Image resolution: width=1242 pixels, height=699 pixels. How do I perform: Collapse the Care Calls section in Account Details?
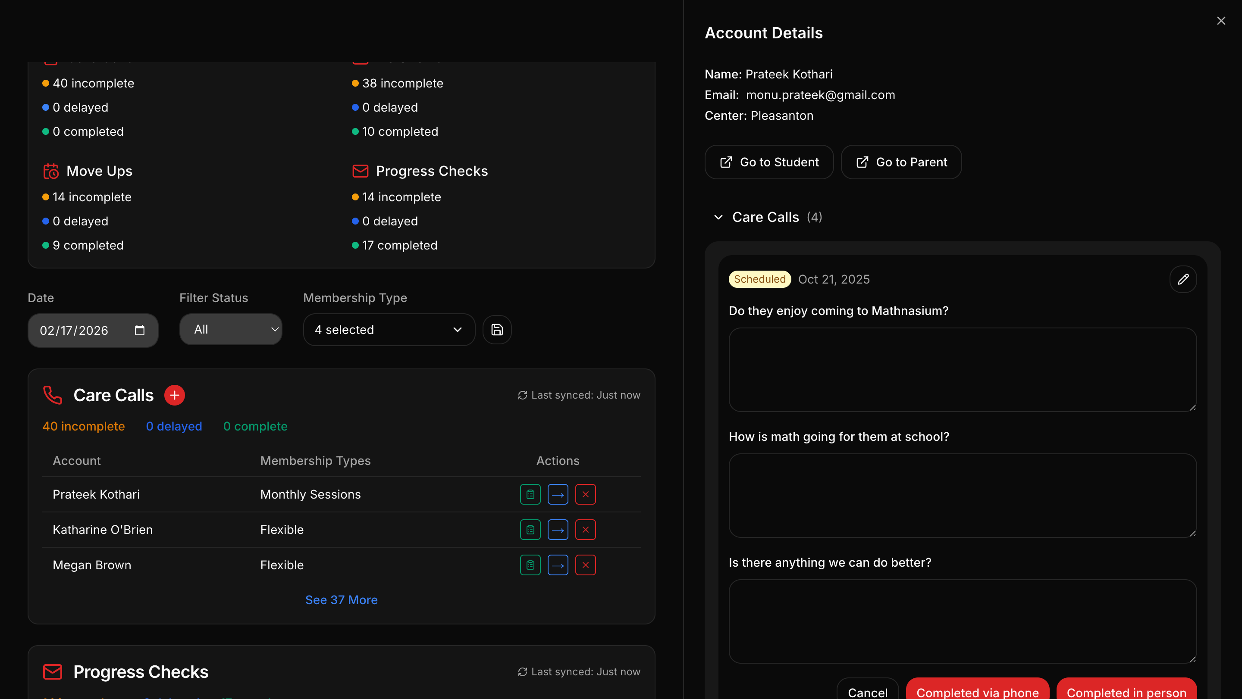click(718, 217)
